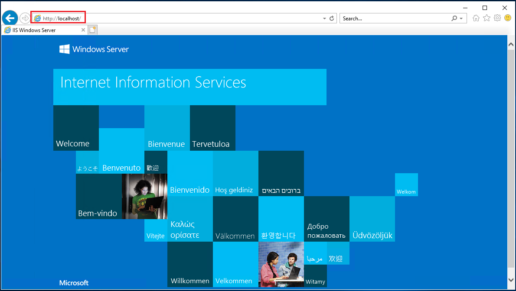Click the Hoş geldiniz tile
This screenshot has width=516, height=291.
point(235,173)
